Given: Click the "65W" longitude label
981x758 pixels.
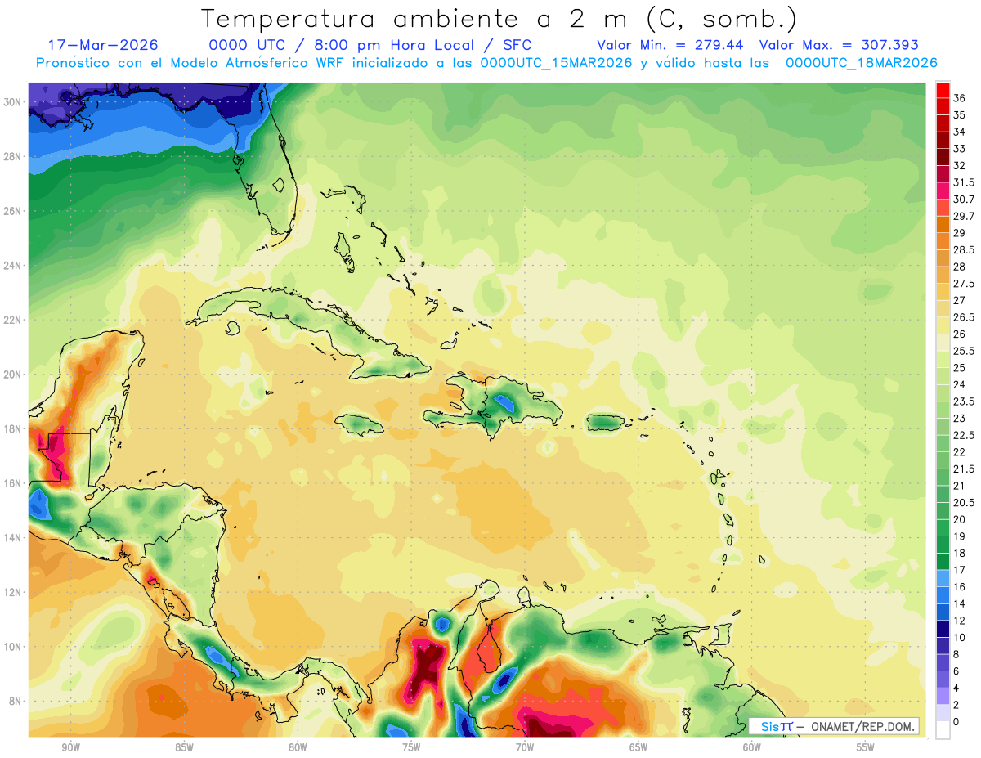Looking at the screenshot, I should tap(638, 747).
